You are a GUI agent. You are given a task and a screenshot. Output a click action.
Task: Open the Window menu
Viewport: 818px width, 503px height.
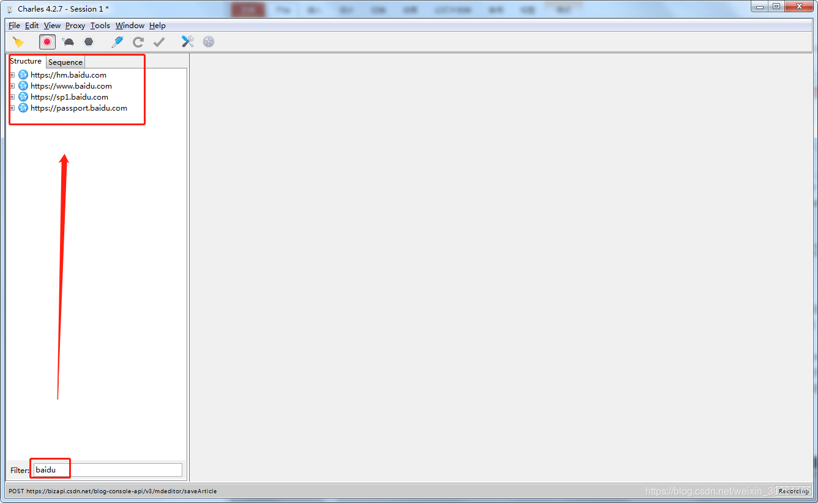coord(130,26)
